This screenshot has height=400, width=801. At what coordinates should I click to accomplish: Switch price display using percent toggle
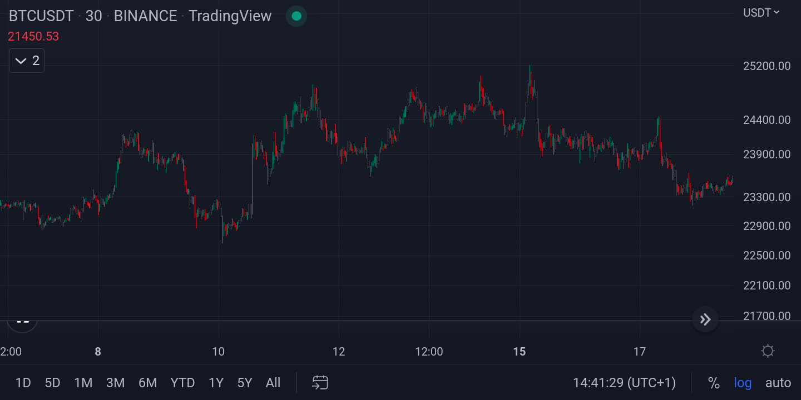click(714, 383)
